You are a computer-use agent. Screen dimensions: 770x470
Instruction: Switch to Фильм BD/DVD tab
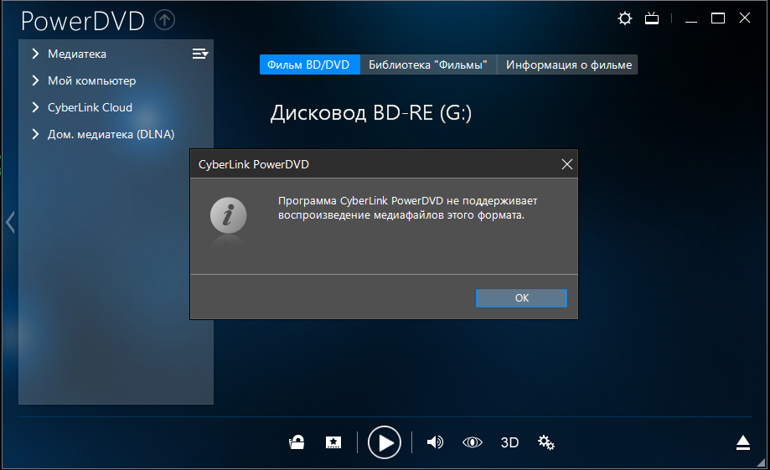tap(309, 65)
